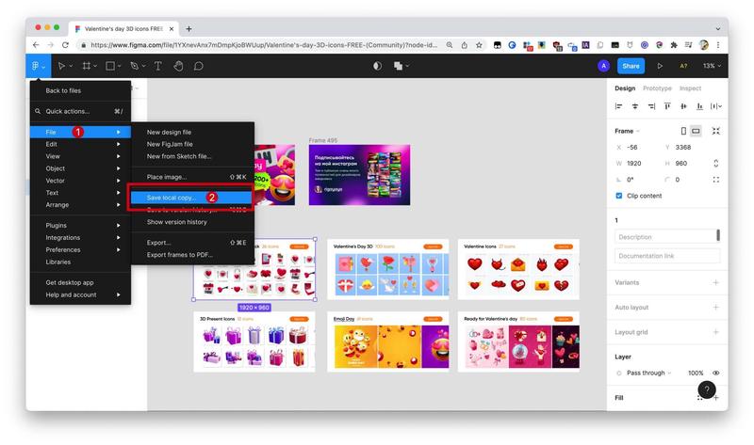Viewport: 754px width, 445px height.
Task: Open Pass through blend mode dropdown
Action: (x=648, y=373)
